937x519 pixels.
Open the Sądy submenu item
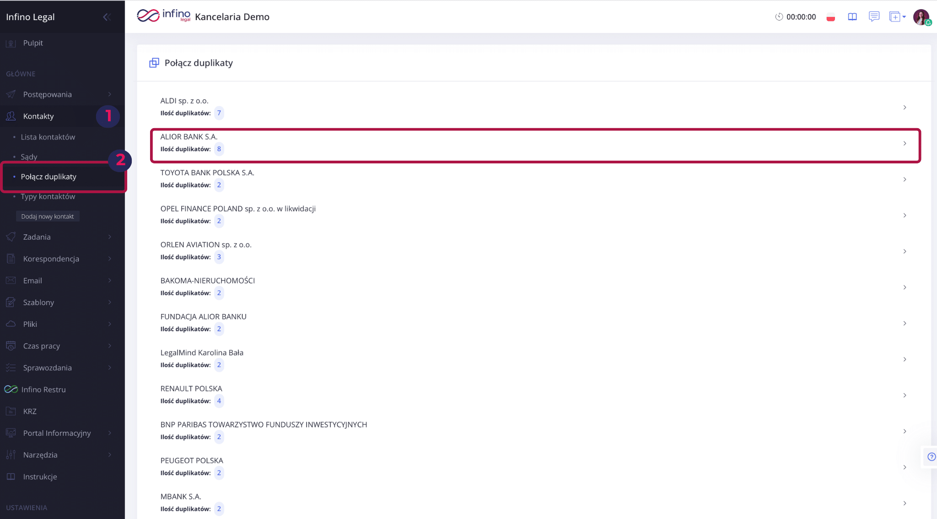click(x=29, y=157)
